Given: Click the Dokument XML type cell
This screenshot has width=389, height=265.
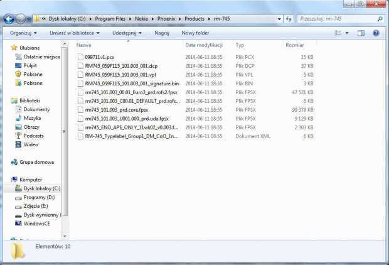Looking at the screenshot, I should tap(253, 136).
